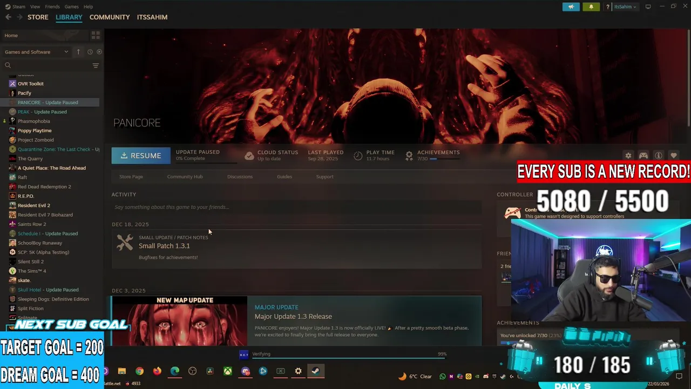Toggle ready-to-play filter icon
Viewport: 691px width, 389px height.
[99, 52]
